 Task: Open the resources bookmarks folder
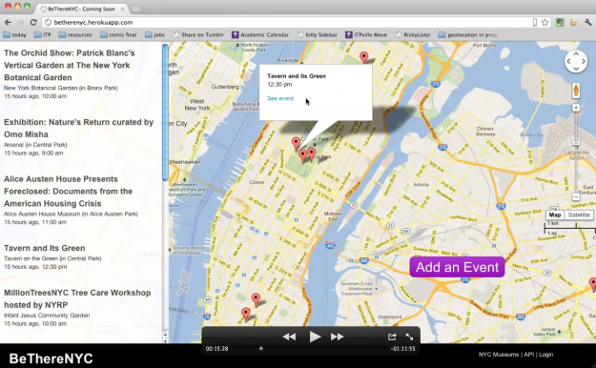coord(75,34)
